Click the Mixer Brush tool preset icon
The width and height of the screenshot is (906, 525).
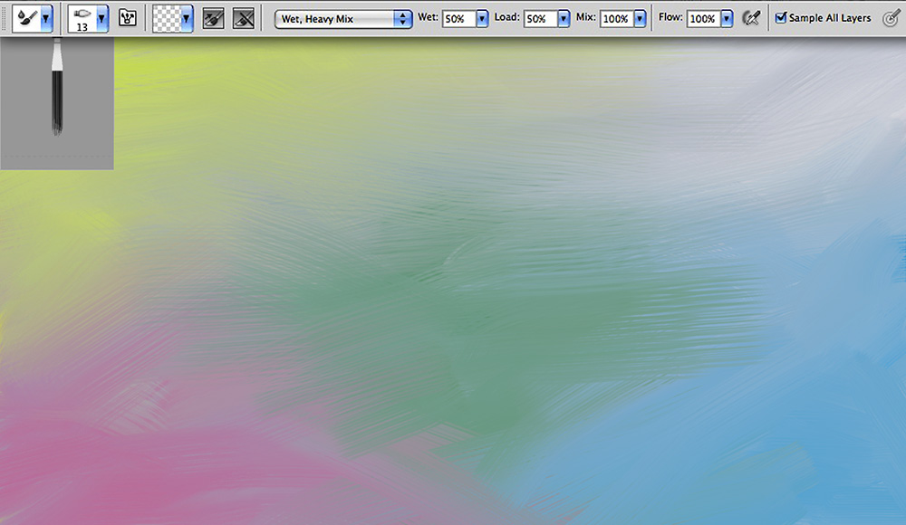(x=26, y=18)
